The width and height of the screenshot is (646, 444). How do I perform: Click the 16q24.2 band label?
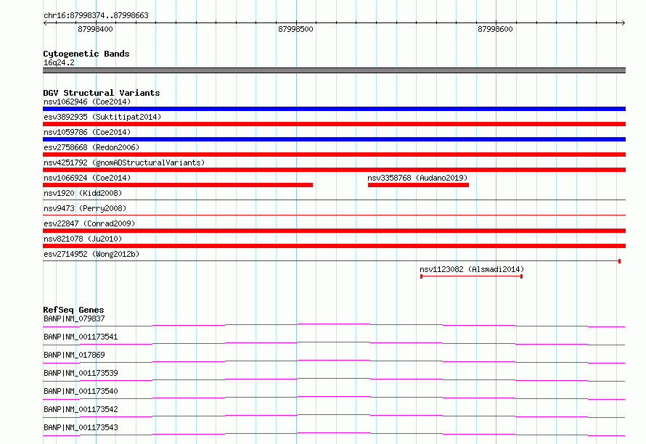[59, 62]
